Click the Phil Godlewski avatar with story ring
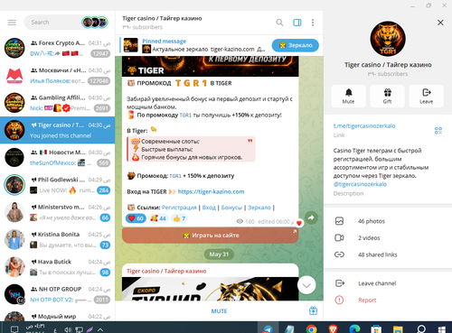 pyautogui.click(x=14, y=185)
